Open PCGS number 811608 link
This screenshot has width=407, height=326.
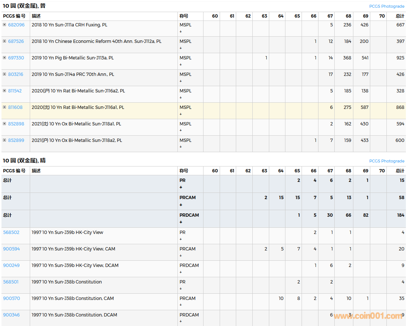[x=15, y=107]
